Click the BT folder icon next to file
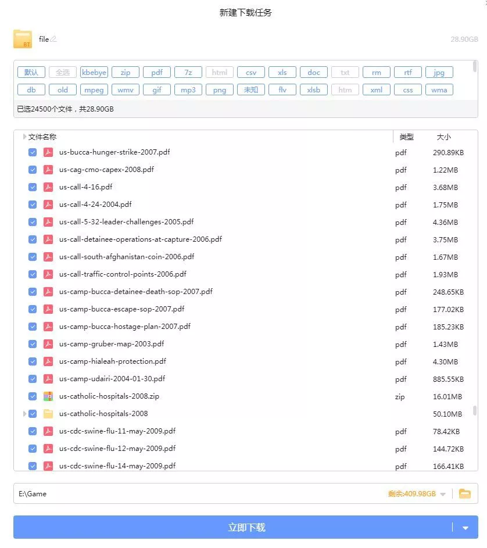Screen dimensions: 487x548 click(x=23, y=39)
